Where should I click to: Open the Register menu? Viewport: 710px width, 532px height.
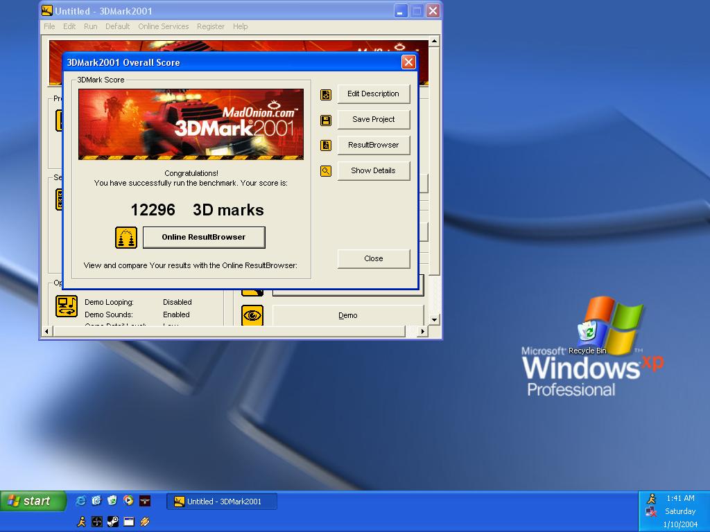[x=210, y=26]
